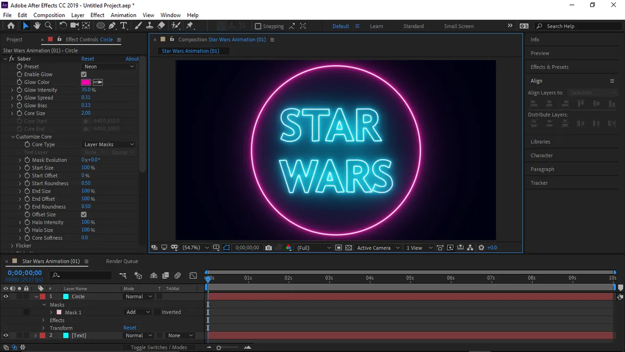Click the reset exposure icon in viewer
The image size is (625, 352).
click(x=481, y=248)
